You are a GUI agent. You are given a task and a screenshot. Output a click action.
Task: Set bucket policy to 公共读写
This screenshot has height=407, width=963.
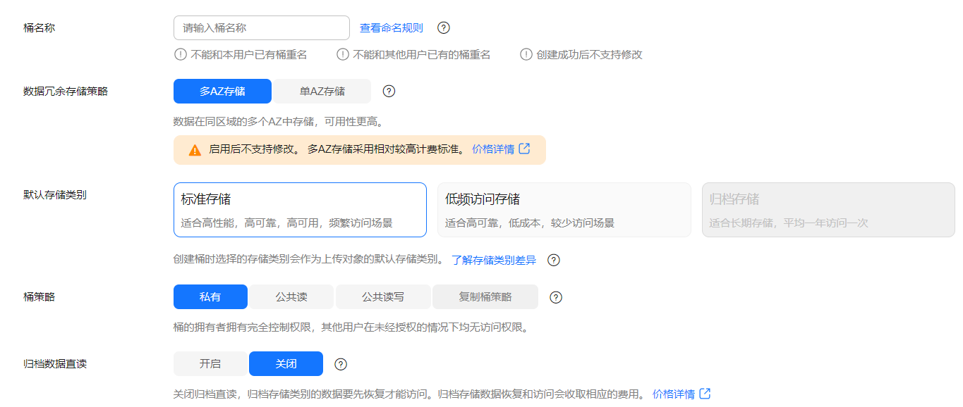(383, 297)
